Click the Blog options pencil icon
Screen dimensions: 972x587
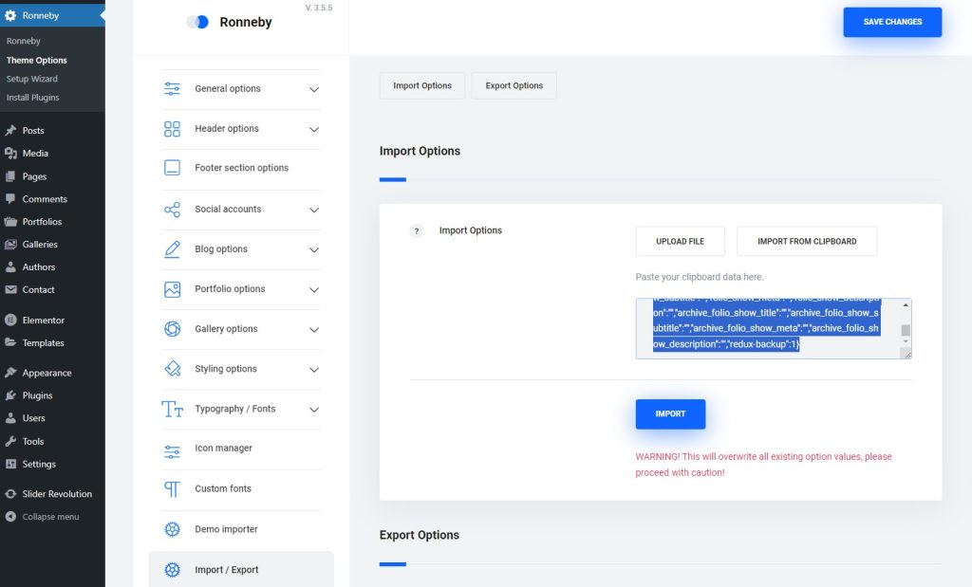pos(172,248)
